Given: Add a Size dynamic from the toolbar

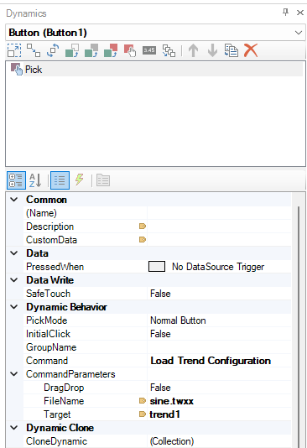Looking at the screenshot, I should [14, 50].
